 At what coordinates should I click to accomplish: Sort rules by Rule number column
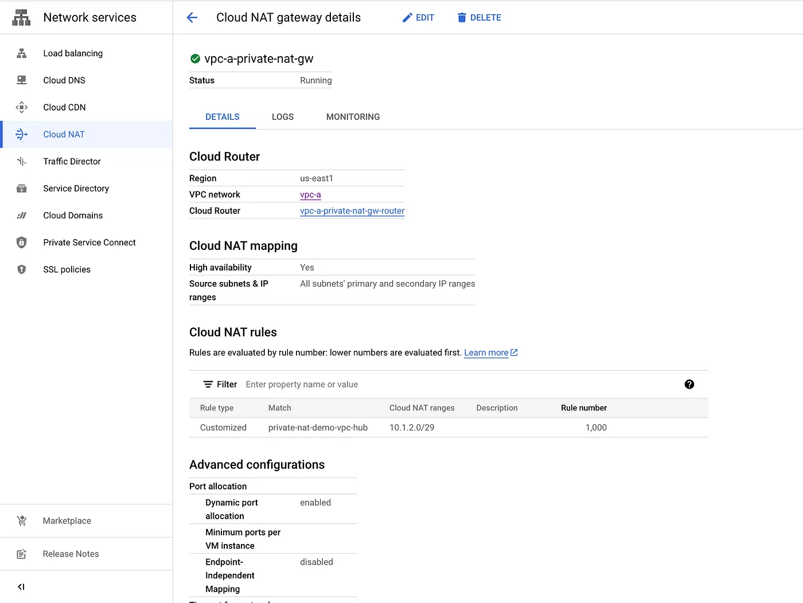pos(583,408)
